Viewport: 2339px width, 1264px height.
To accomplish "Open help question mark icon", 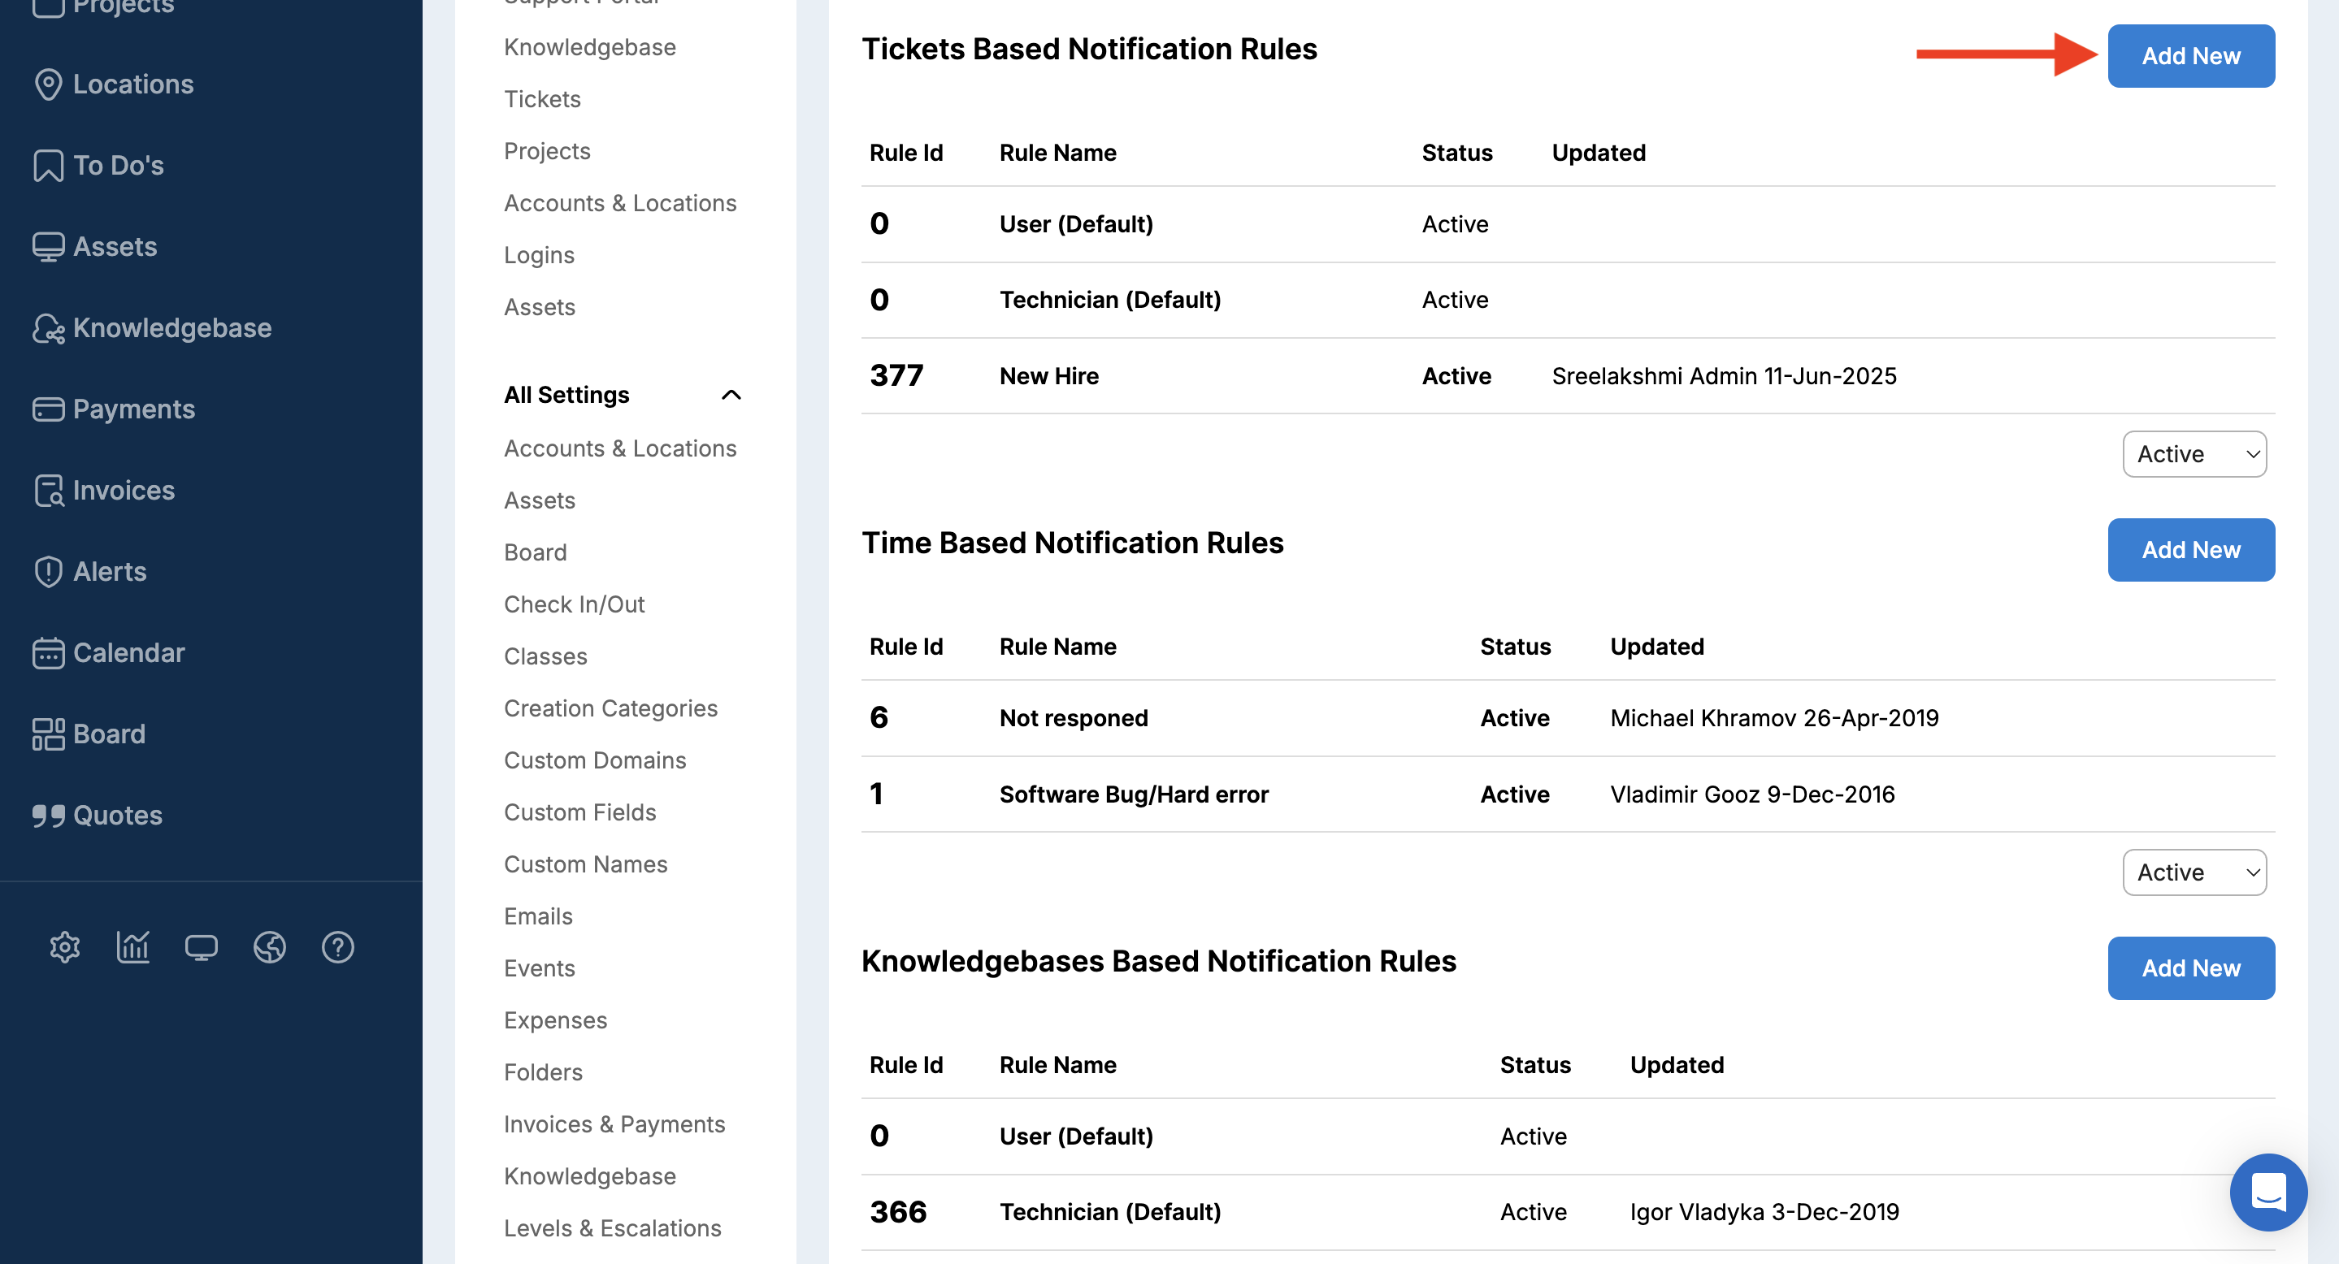I will click(x=338, y=947).
